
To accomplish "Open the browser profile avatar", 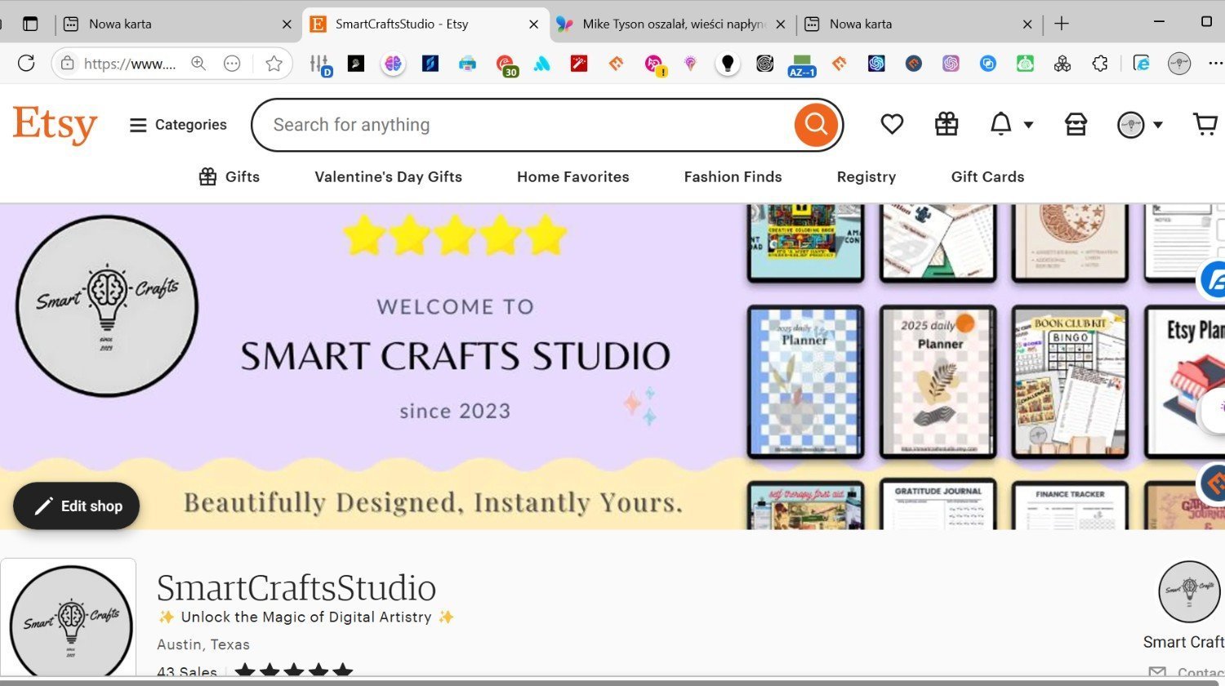I will (x=1179, y=63).
